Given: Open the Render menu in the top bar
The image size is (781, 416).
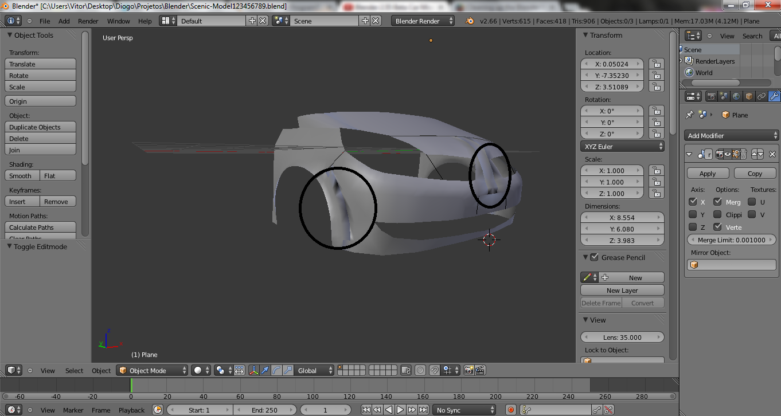Looking at the screenshot, I should click(x=88, y=21).
